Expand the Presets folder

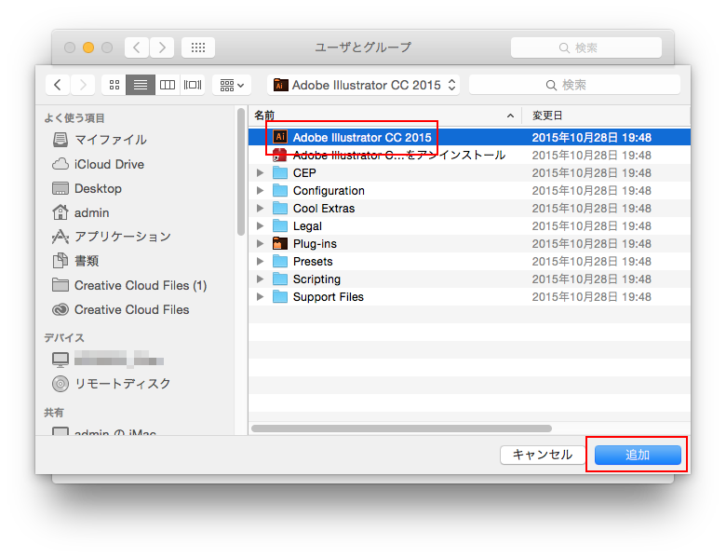[x=261, y=262]
